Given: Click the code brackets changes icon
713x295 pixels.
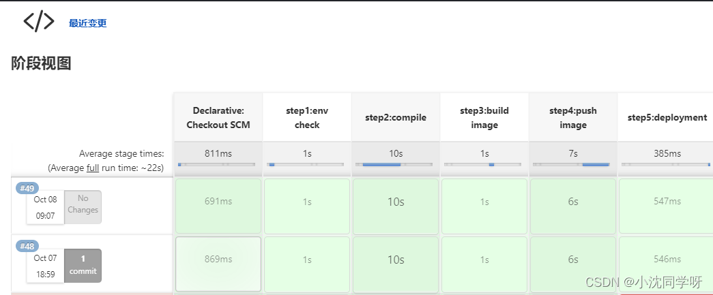Looking at the screenshot, I should coord(39,22).
